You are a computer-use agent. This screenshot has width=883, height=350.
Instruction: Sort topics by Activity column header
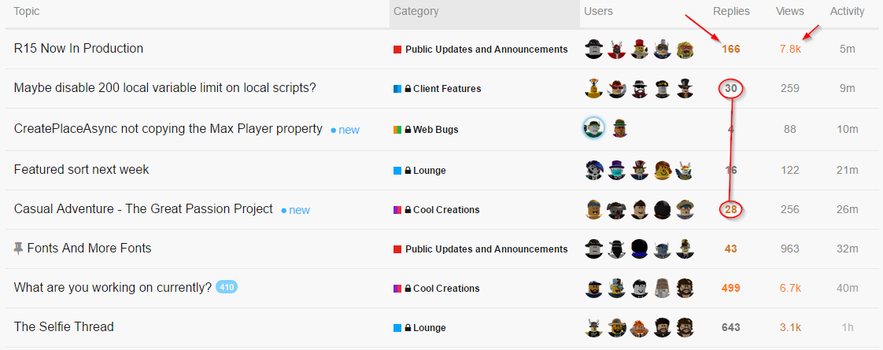tap(847, 11)
